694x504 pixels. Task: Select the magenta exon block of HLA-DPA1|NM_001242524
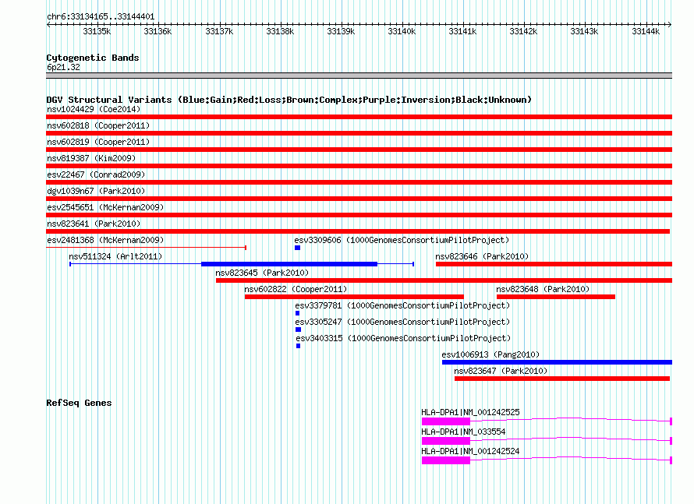(446, 460)
